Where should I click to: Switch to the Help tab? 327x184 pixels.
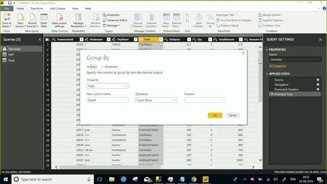click(x=88, y=9)
